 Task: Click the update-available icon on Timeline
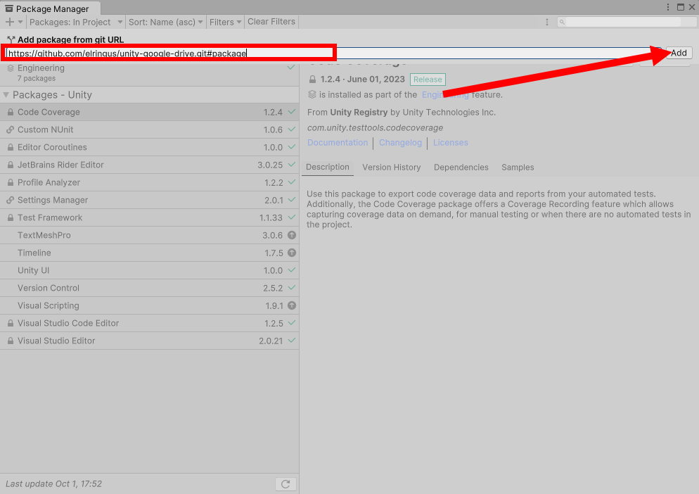click(292, 253)
